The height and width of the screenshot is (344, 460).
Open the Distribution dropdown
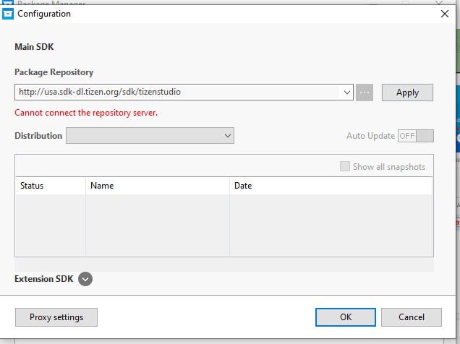click(150, 135)
